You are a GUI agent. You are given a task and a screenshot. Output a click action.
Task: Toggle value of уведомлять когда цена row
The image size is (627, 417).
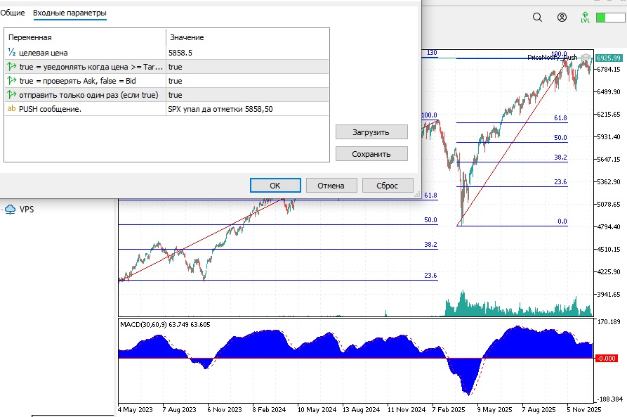[x=248, y=67]
